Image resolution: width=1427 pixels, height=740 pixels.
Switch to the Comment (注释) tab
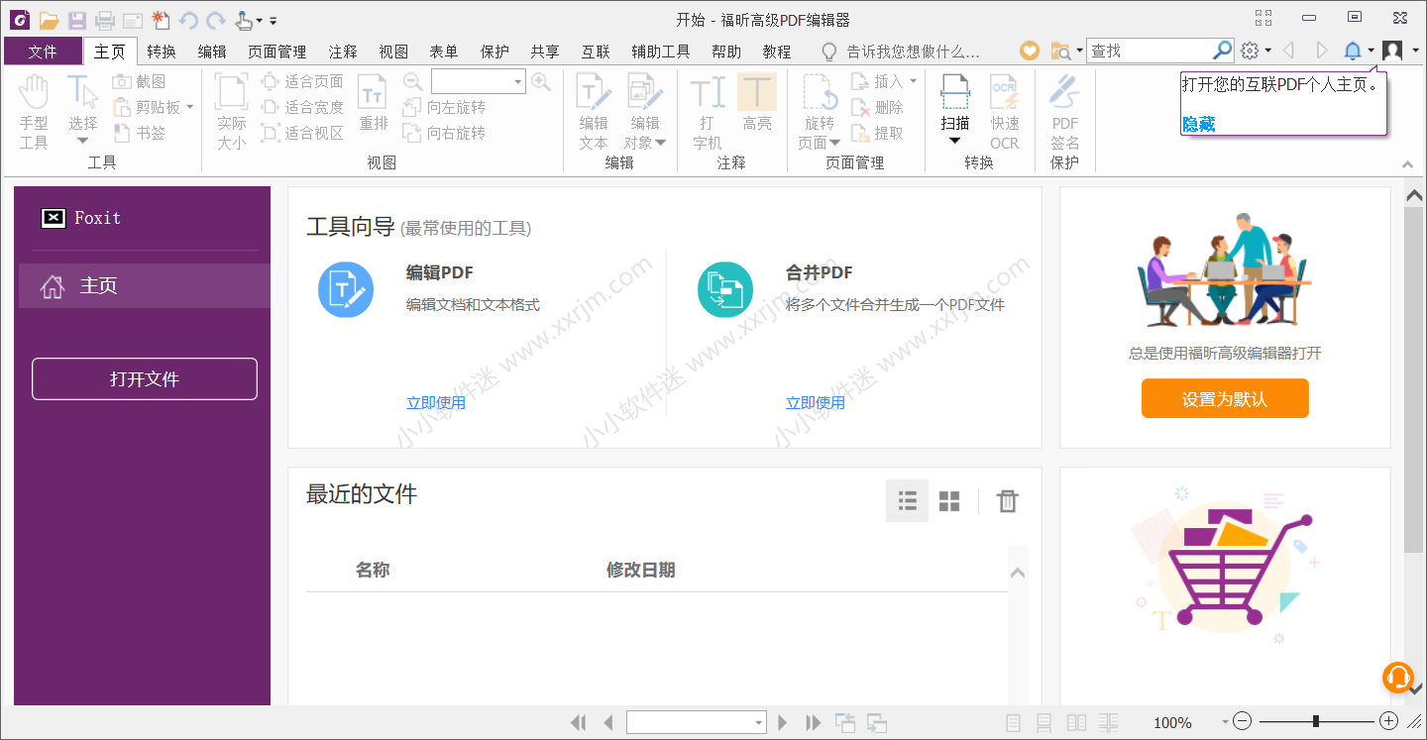[343, 52]
